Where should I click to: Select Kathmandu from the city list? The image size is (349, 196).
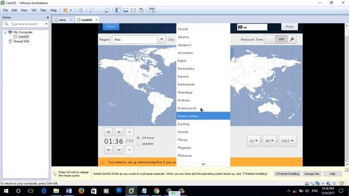(x=203, y=84)
